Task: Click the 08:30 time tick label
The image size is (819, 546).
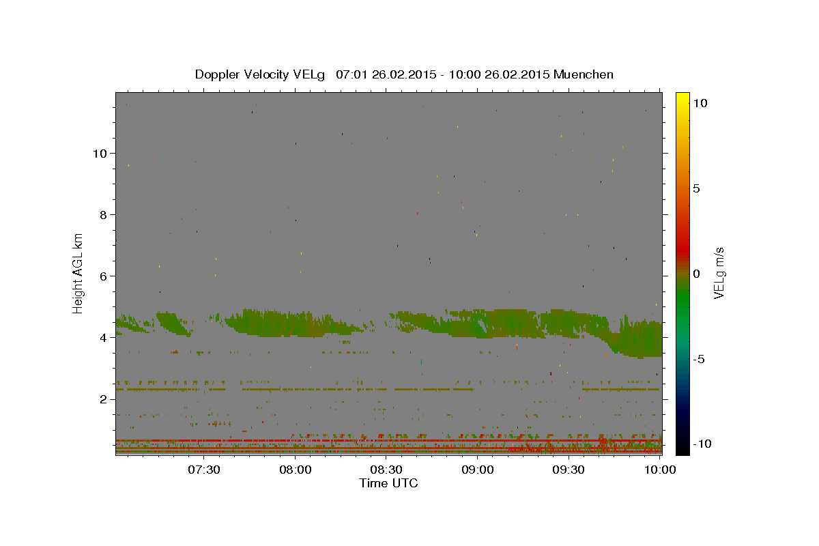Action: click(x=387, y=470)
